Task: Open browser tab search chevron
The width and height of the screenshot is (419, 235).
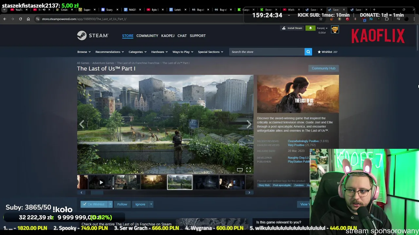Action: click(4, 9)
